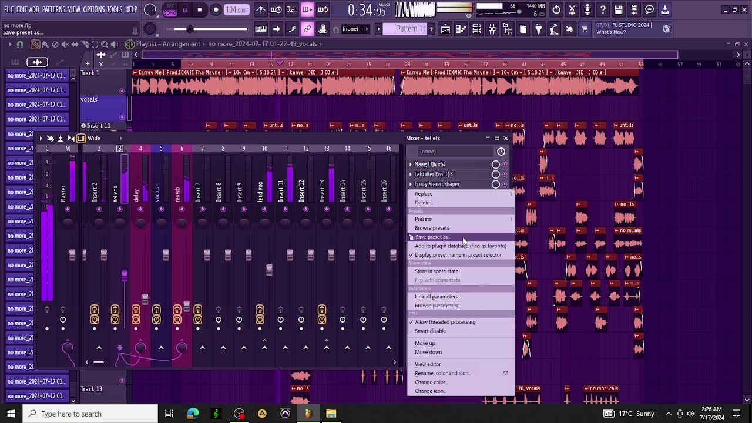Click the one-click recording microphone icon
The height and width of the screenshot is (423, 752).
click(x=587, y=9)
